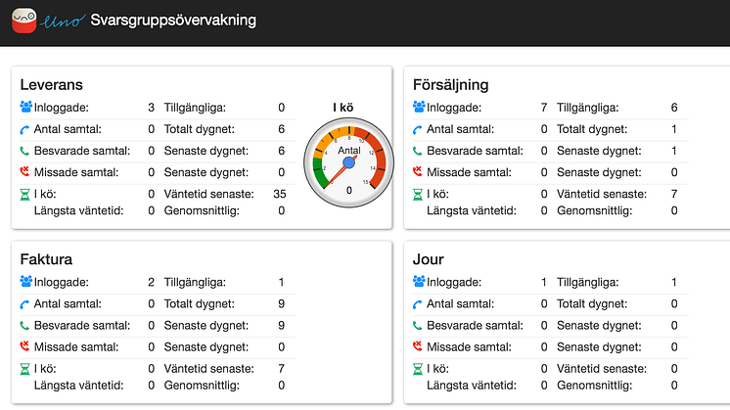
Task: Select the Försäljning group heading
Action: pos(451,84)
